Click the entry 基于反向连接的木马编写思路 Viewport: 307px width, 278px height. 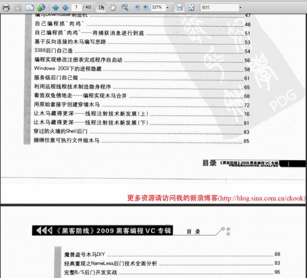point(70,42)
